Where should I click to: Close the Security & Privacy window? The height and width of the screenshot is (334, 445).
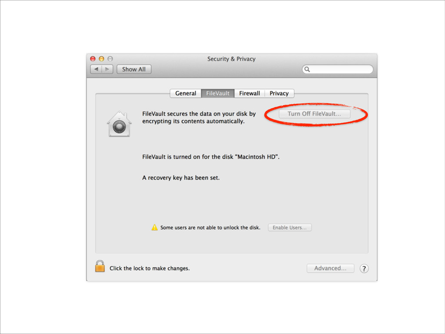tap(93, 59)
